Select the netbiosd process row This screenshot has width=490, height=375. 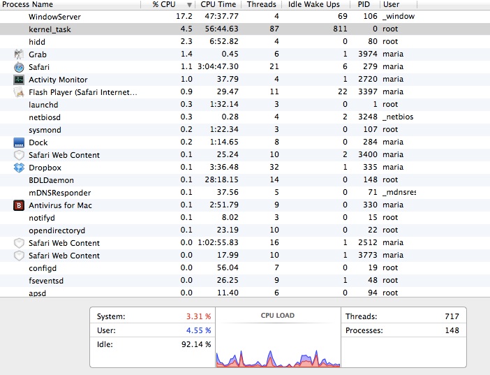coord(245,117)
